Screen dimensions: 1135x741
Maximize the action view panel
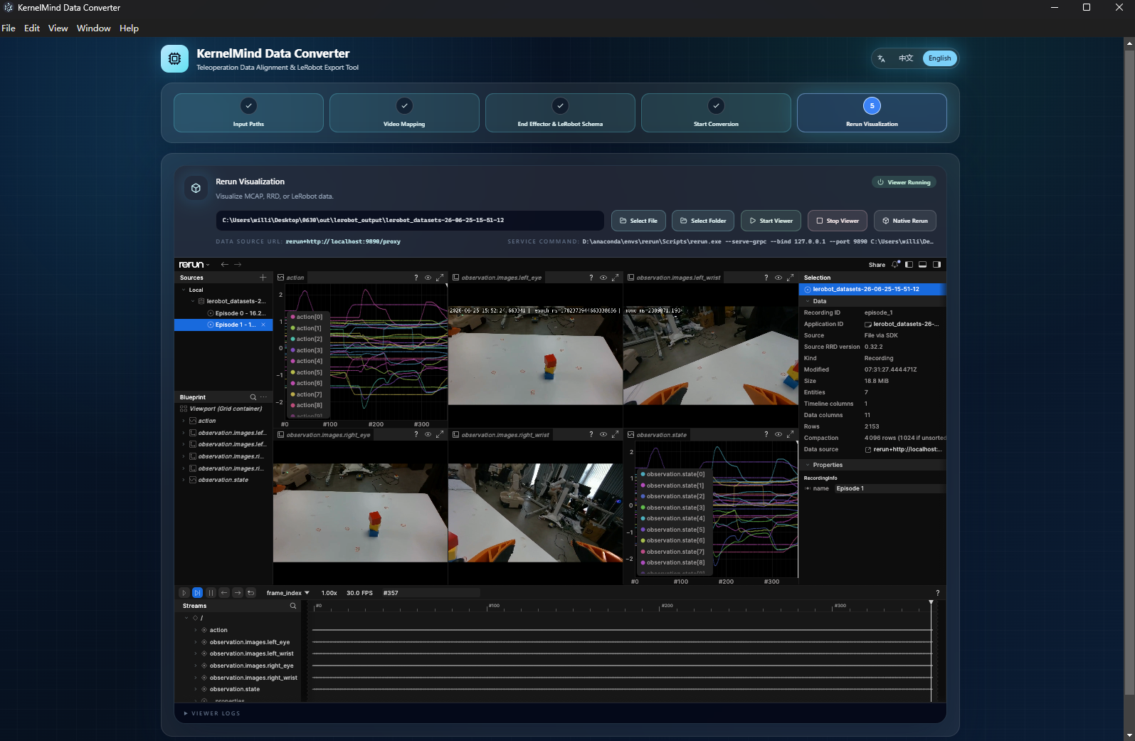pyautogui.click(x=440, y=278)
